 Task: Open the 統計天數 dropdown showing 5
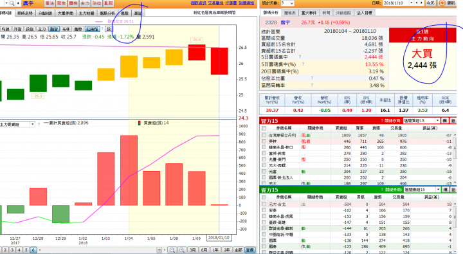[x=287, y=3]
